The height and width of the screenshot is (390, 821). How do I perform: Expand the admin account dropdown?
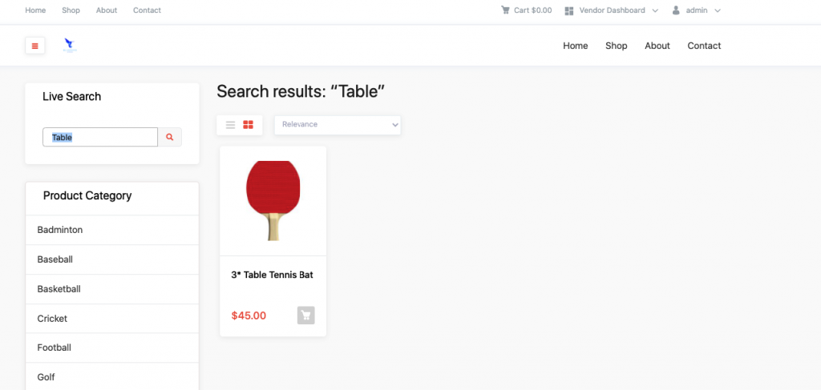pos(718,10)
